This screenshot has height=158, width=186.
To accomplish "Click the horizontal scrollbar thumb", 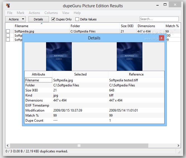I will (79, 145).
